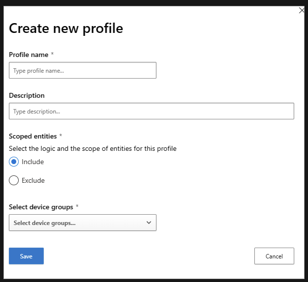Click the scope logic helper text
Viewport: 308px width, 282px height.
point(92,148)
